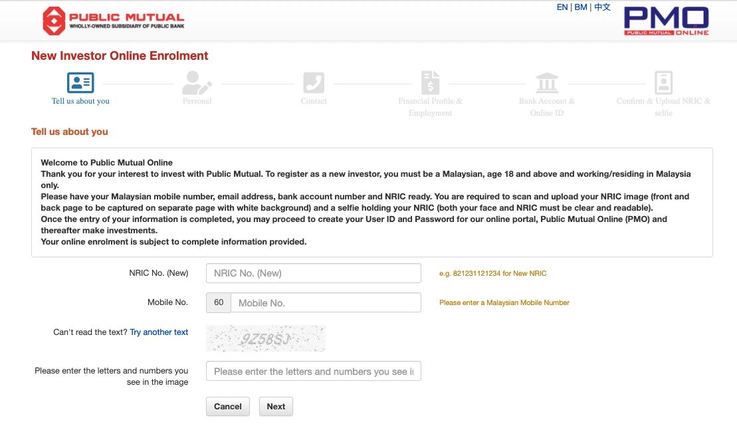Focus the captcha letters and numbers field
Screen dimensions: 737x434
tap(314, 371)
